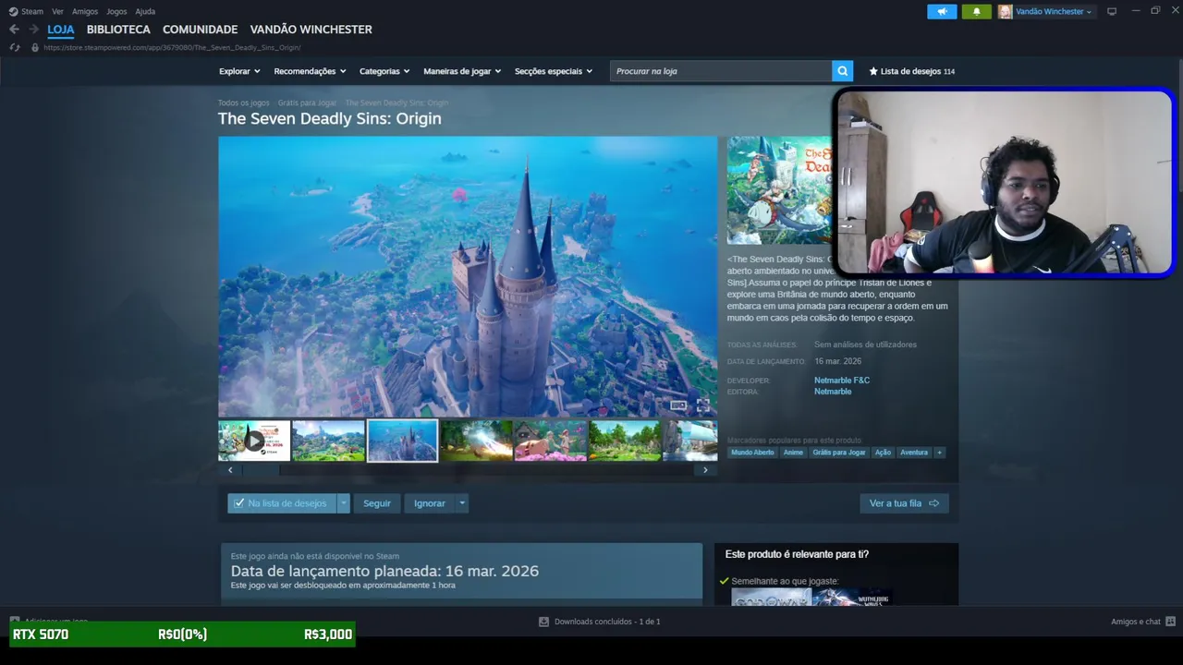This screenshot has height=665, width=1183.
Task: Click the Procurar na loja search field
Action: tap(721, 71)
